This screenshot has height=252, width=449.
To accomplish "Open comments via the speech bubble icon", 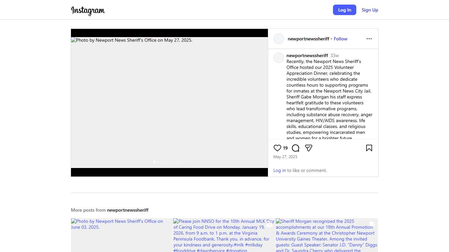I will [295, 148].
